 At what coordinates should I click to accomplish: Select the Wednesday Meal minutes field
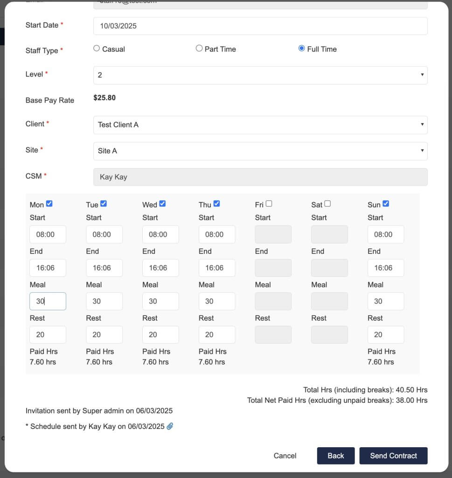pos(160,301)
